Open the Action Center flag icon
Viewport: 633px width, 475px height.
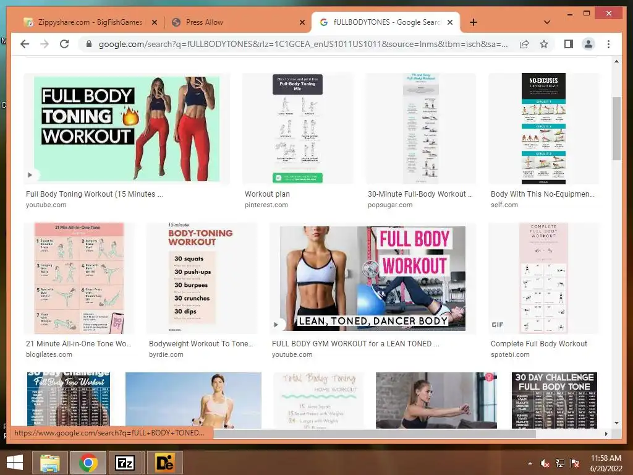(x=575, y=463)
